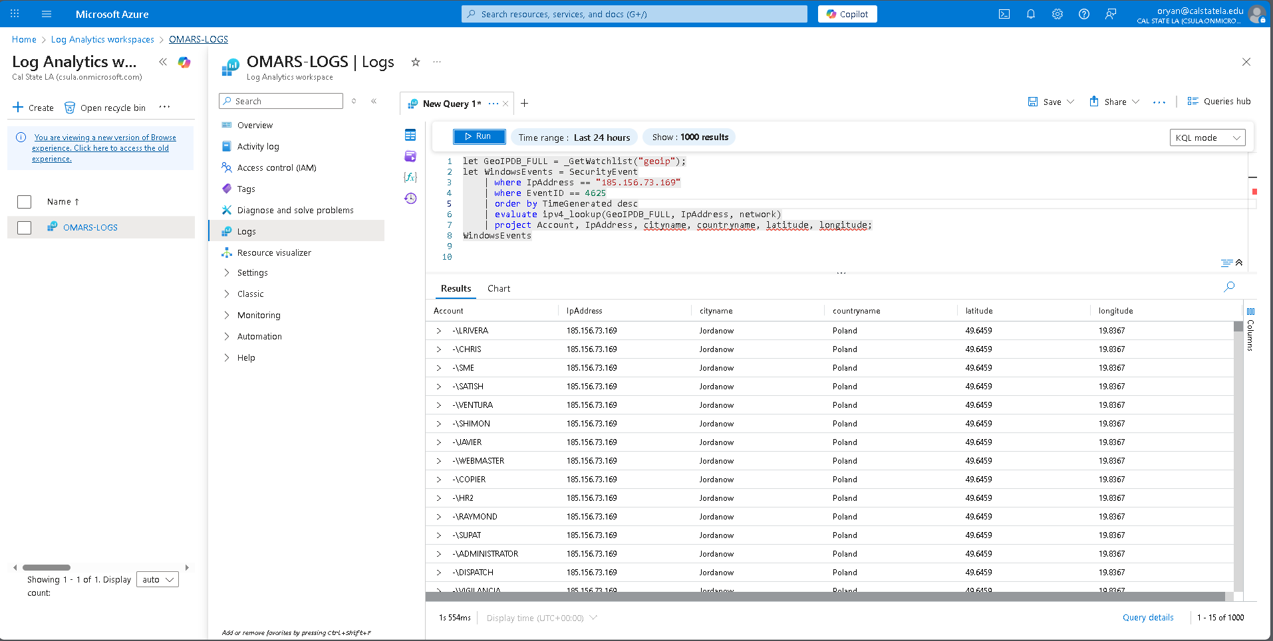Open the Save dropdown
This screenshot has height=641, width=1273.
(1051, 102)
